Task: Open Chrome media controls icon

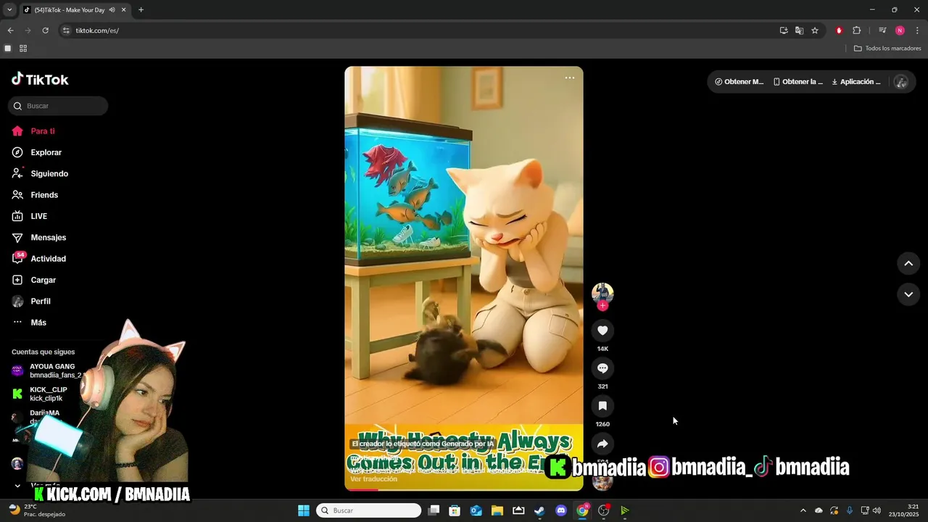Action: pos(882,30)
